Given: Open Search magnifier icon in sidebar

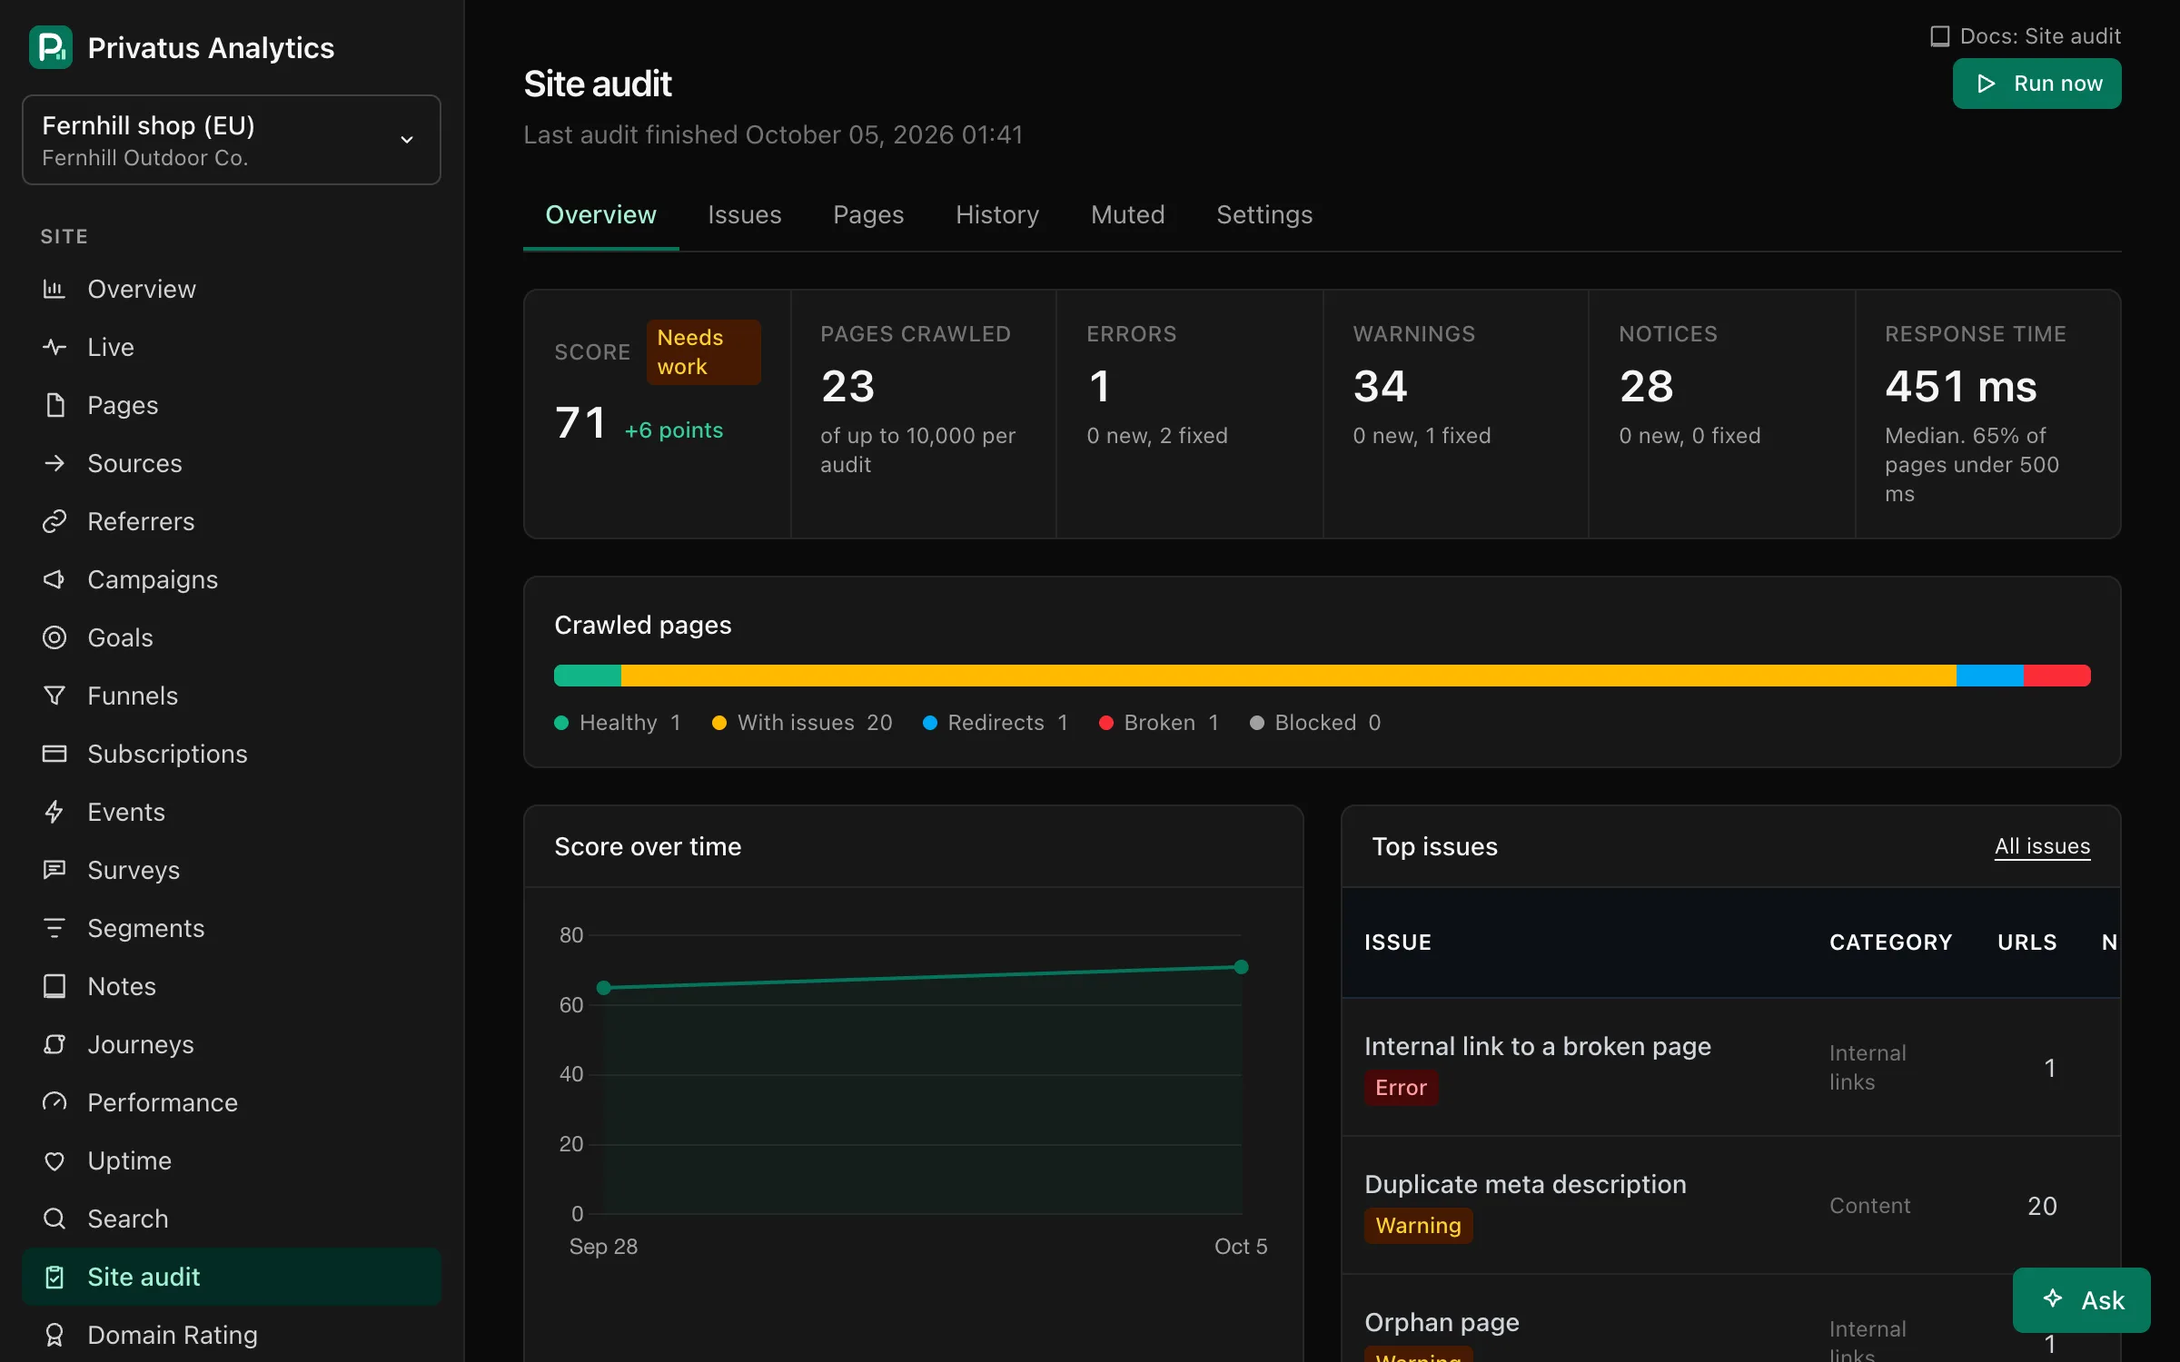Looking at the screenshot, I should (54, 1219).
